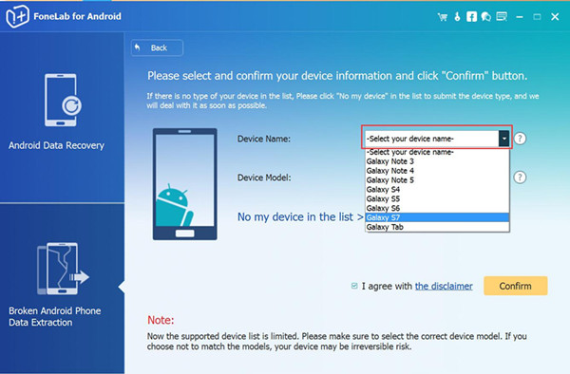Click 'No my device in the list' link
The height and width of the screenshot is (374, 570).
(x=300, y=217)
